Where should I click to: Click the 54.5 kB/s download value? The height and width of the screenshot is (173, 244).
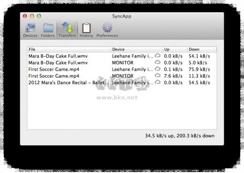coord(199,83)
